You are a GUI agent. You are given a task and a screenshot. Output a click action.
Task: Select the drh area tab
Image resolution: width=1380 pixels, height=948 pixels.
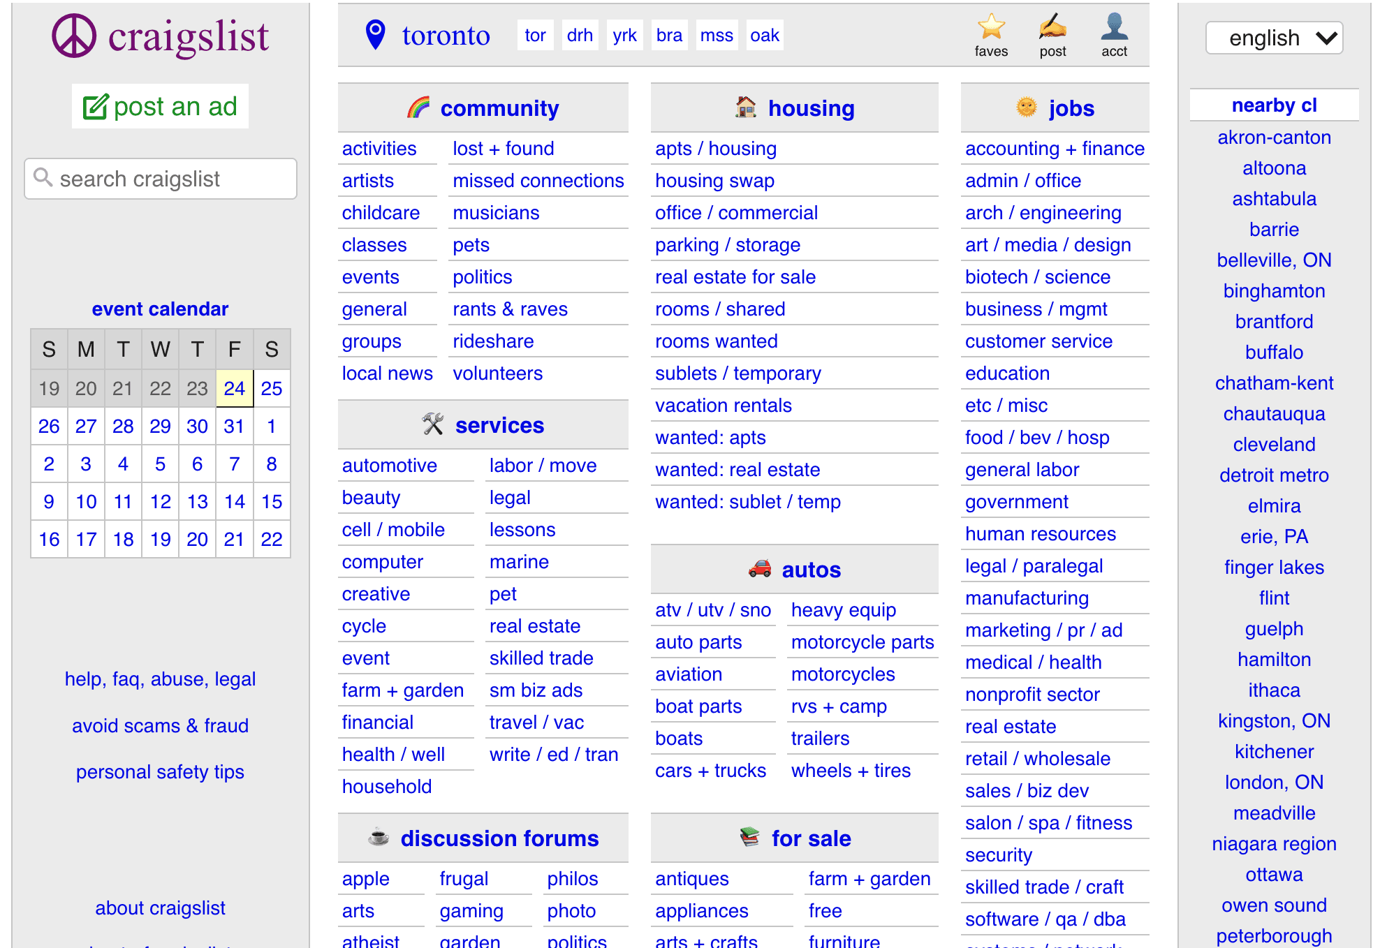click(x=580, y=35)
